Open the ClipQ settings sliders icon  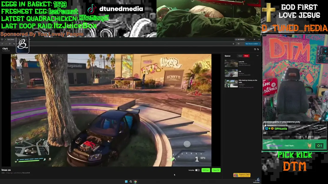click(258, 49)
